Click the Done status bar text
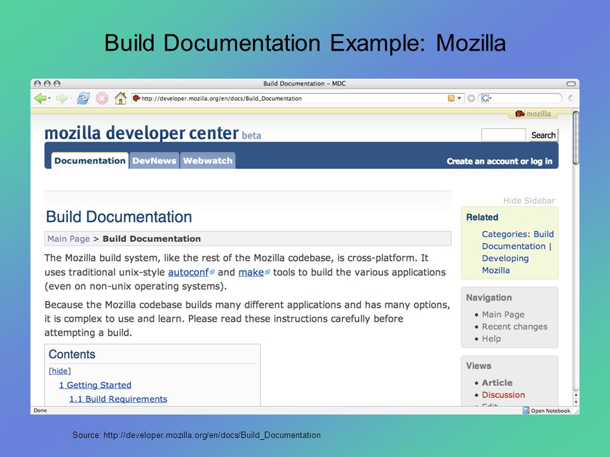Screen dimensions: 610x457 click(x=40, y=411)
